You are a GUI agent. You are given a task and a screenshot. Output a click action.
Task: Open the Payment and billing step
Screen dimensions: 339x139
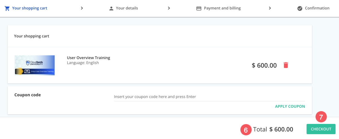(222, 8)
